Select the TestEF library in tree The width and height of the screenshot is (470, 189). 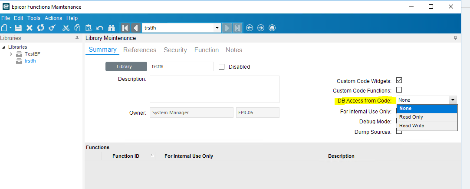pos(33,54)
